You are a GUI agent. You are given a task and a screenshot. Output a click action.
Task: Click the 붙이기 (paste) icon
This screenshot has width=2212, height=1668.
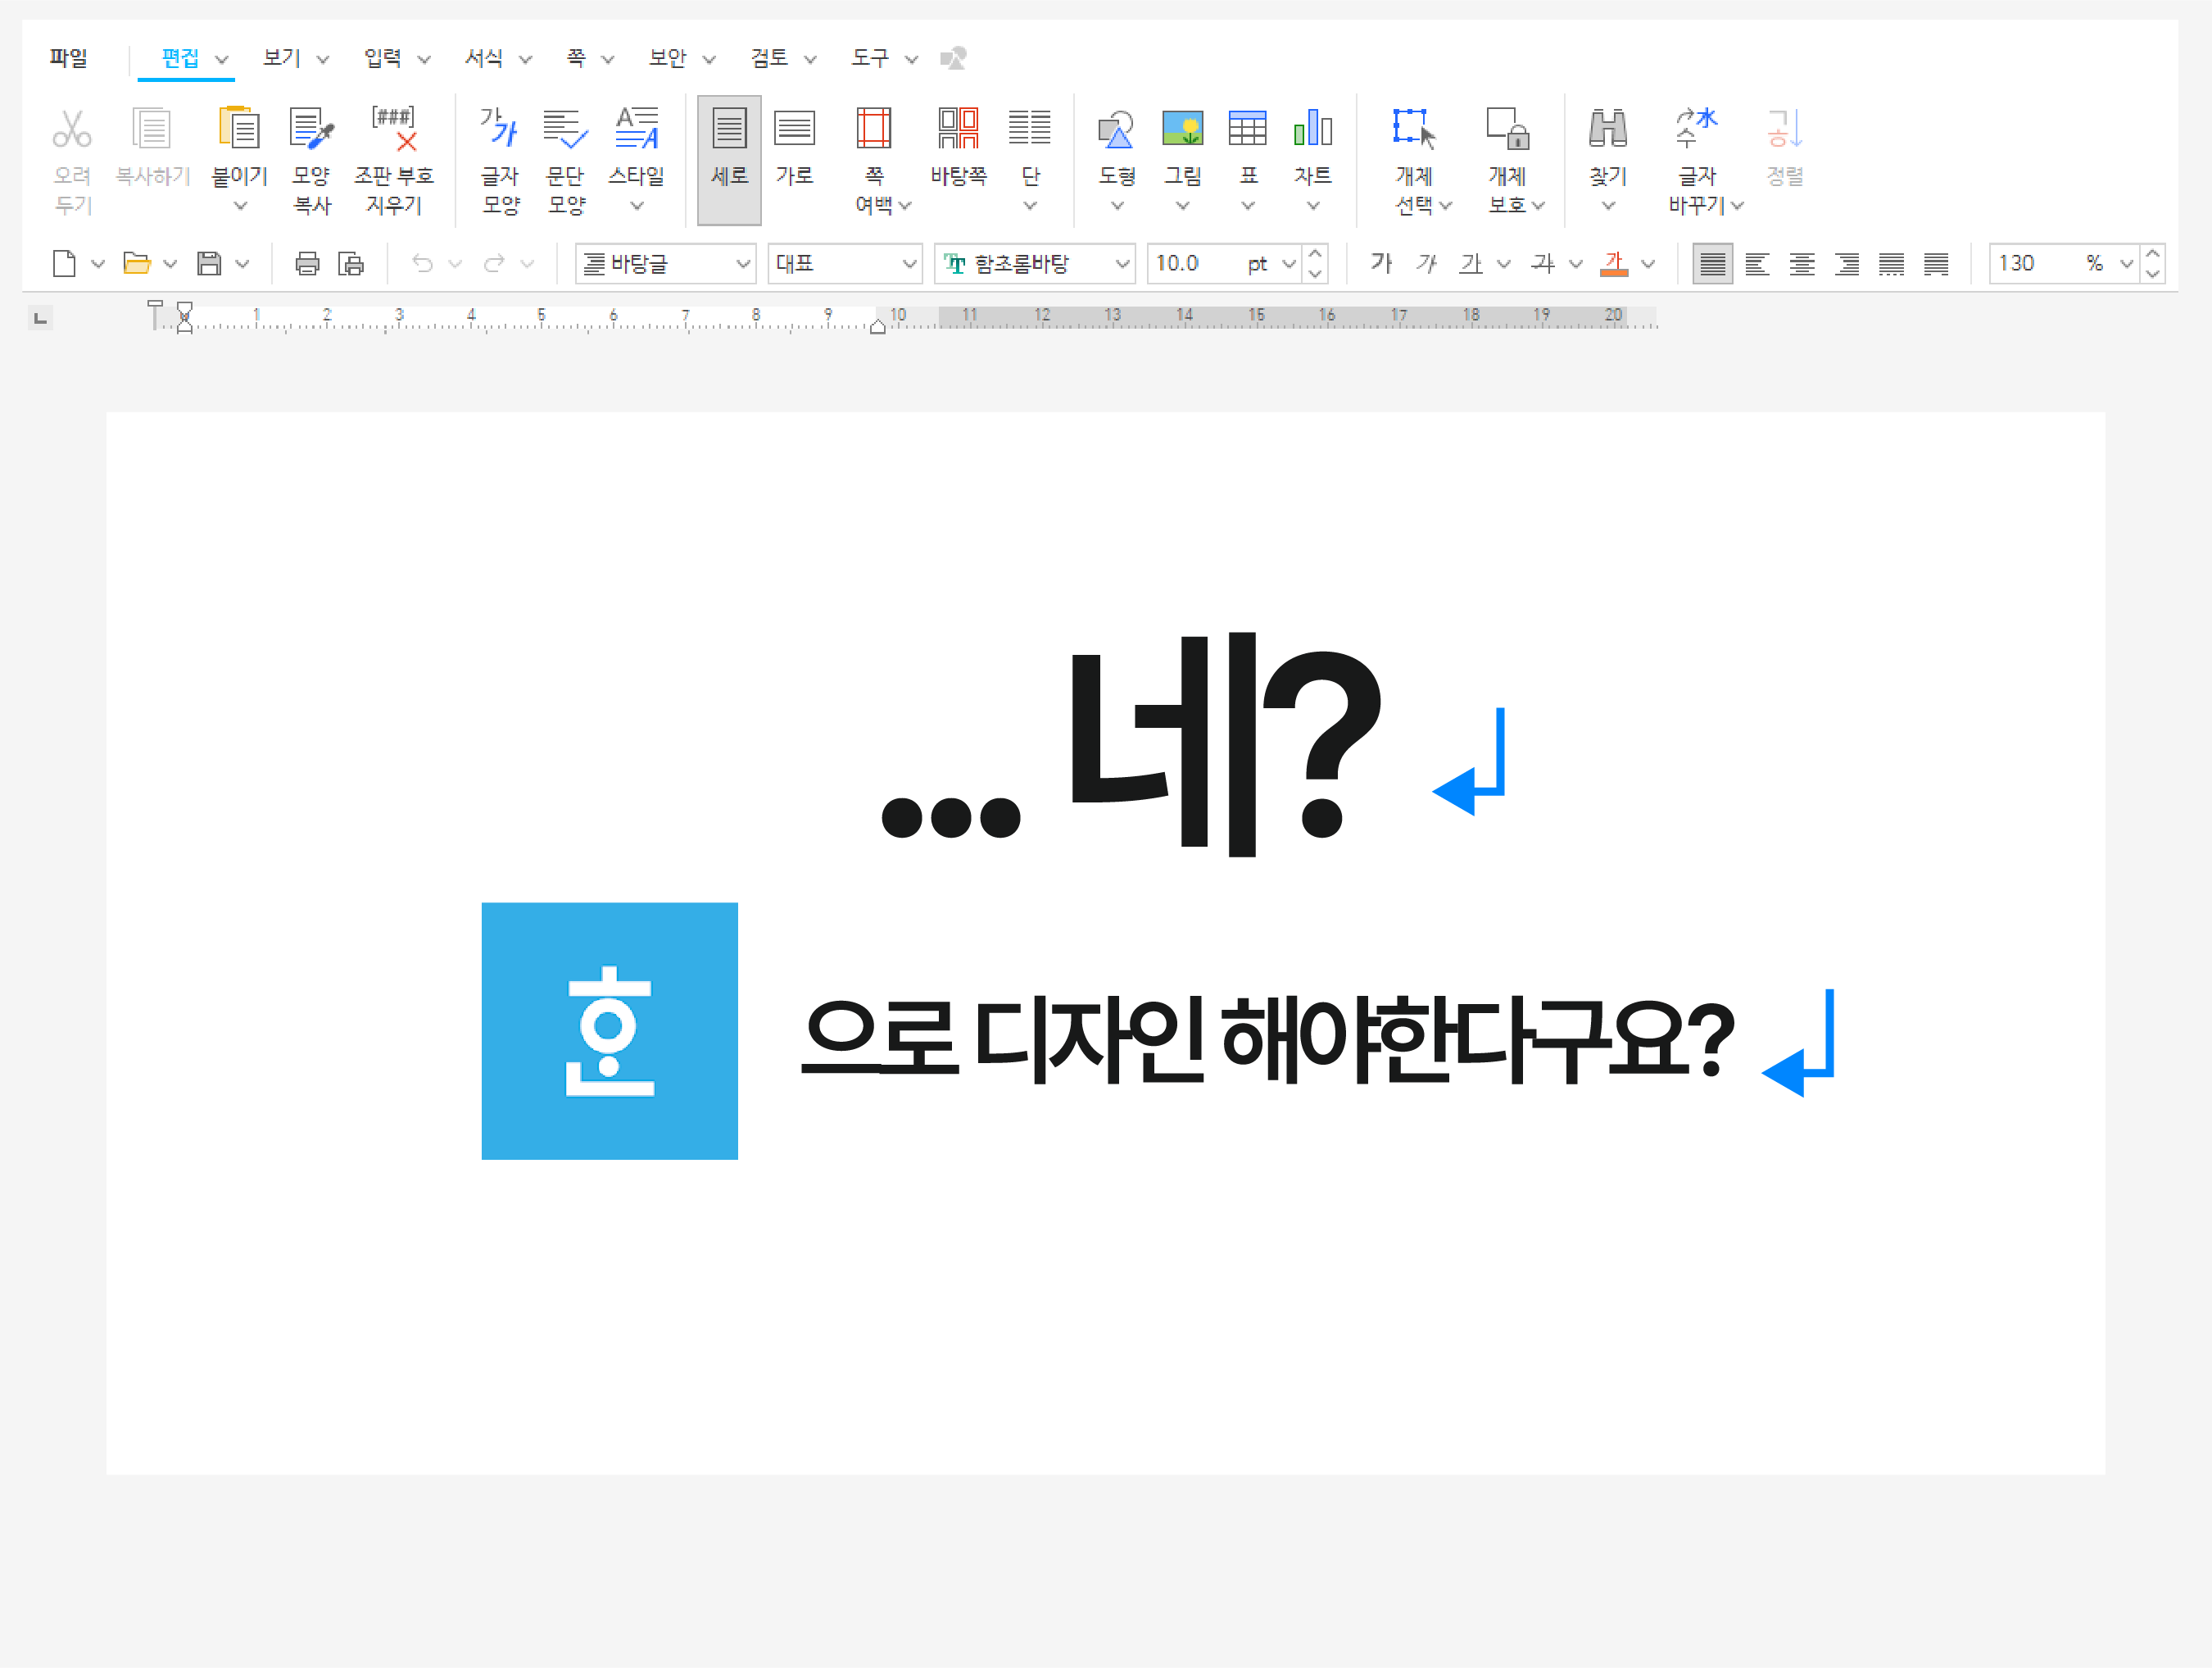(x=239, y=128)
